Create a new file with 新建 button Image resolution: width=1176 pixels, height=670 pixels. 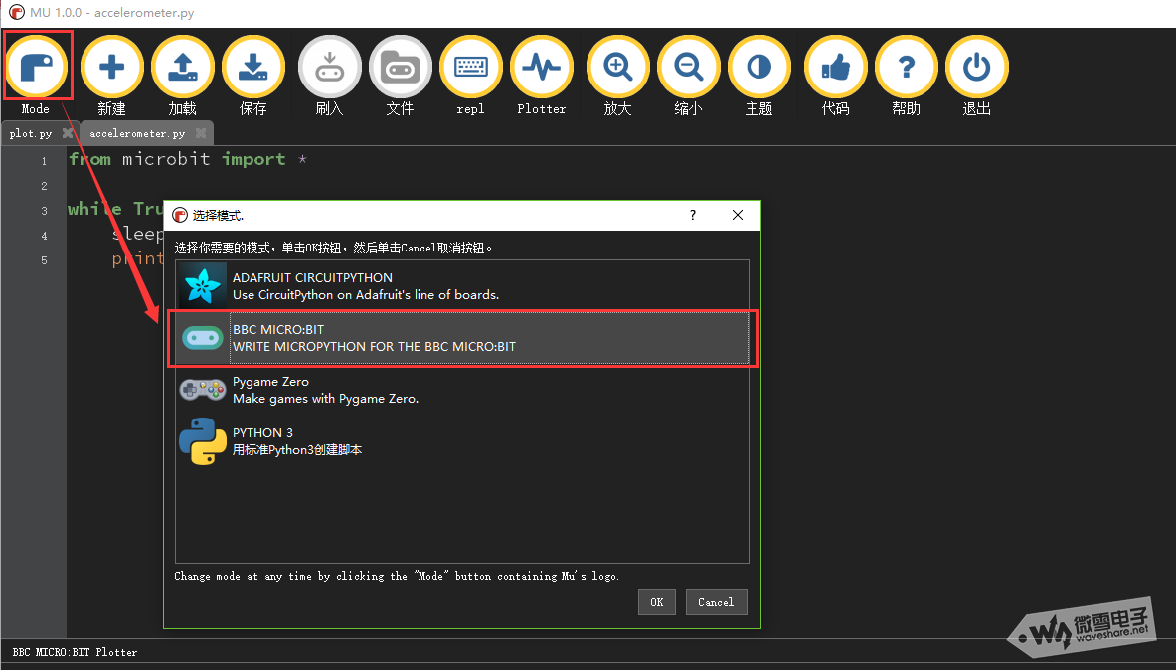tap(111, 68)
